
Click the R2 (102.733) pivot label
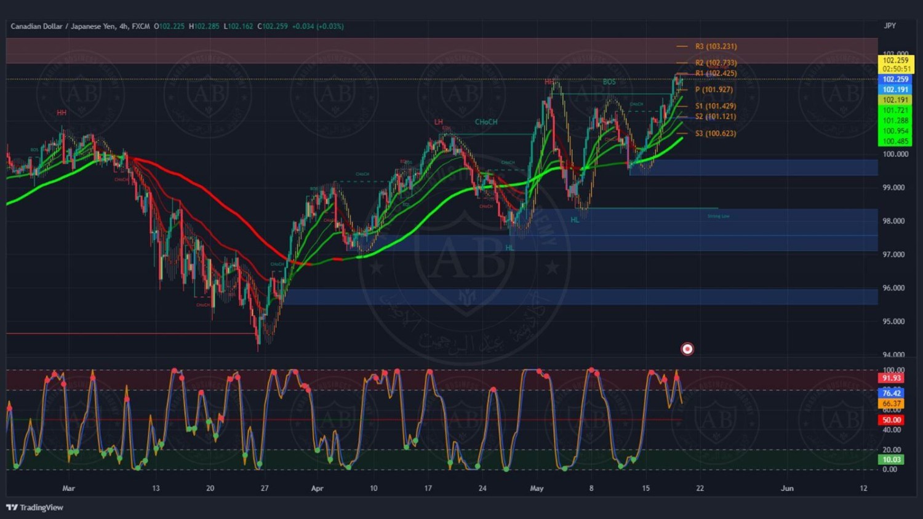[x=716, y=63]
